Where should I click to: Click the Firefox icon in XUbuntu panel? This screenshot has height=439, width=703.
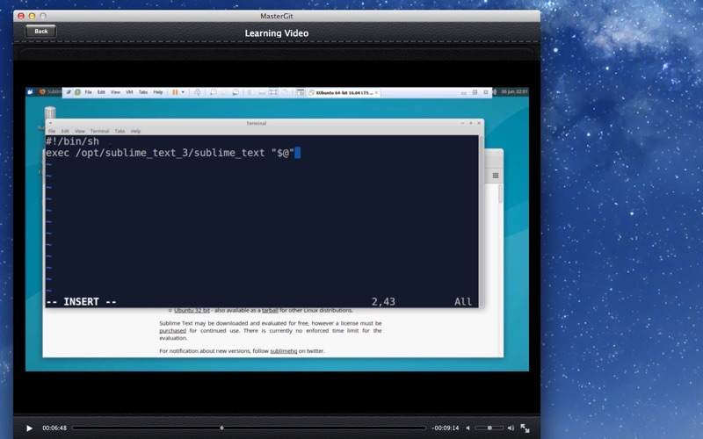(42, 92)
